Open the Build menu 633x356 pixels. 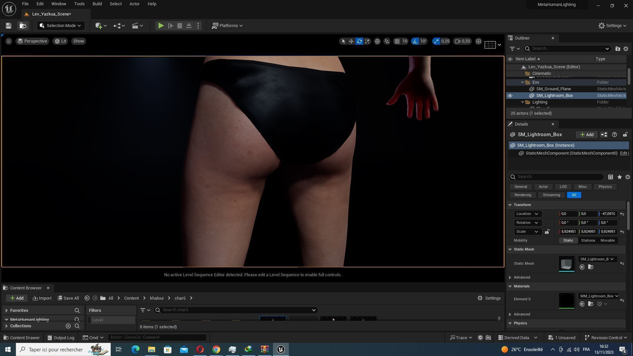tap(97, 4)
